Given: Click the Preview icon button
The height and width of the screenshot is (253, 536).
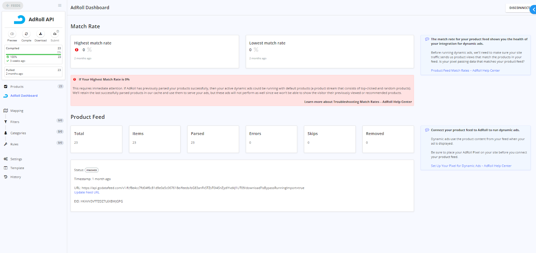Looking at the screenshot, I should pyautogui.click(x=12, y=34).
